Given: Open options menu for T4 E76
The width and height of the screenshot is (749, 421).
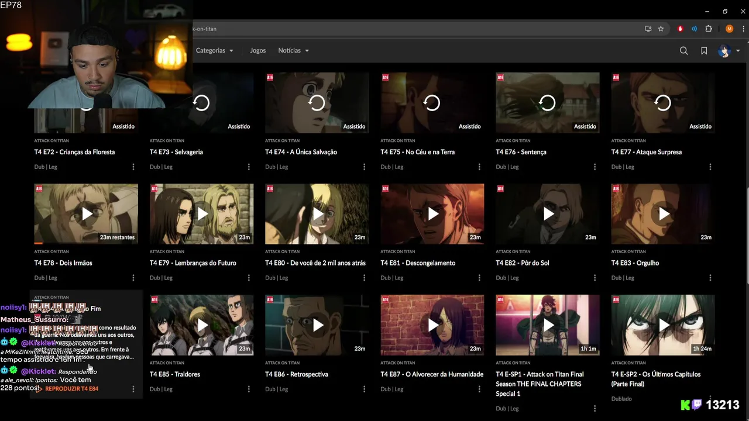Looking at the screenshot, I should tap(595, 167).
